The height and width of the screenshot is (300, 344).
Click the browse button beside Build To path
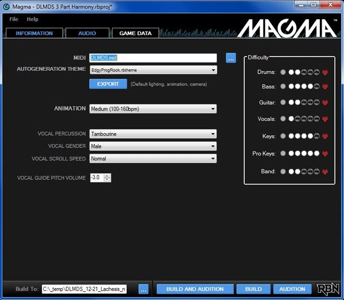coord(143,289)
